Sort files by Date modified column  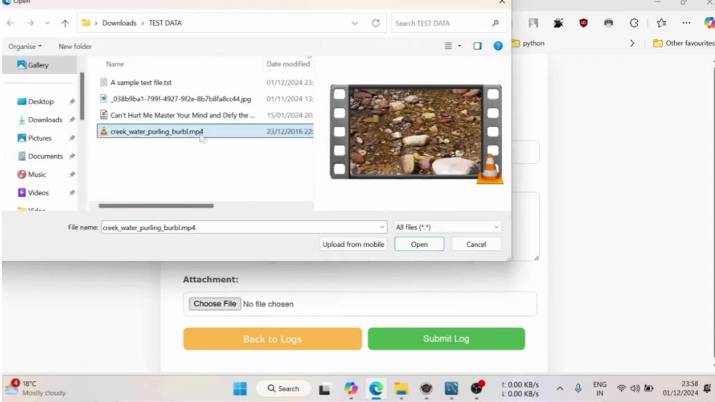288,64
